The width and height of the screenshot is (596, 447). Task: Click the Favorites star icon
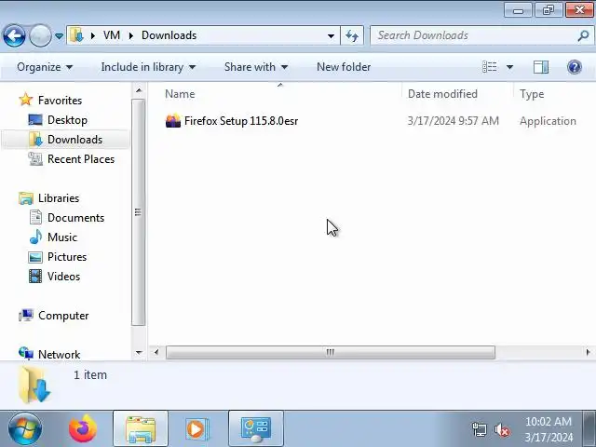pyautogui.click(x=26, y=100)
